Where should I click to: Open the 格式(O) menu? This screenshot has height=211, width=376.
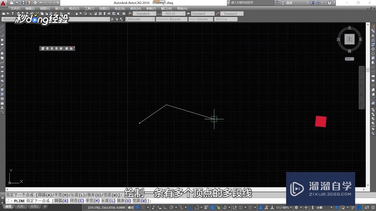tap(74, 8)
